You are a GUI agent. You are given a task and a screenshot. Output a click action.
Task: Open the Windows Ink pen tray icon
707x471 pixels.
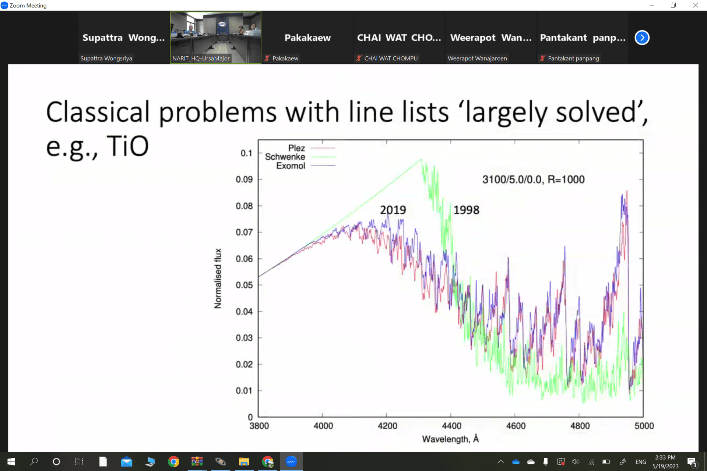[x=623, y=461]
